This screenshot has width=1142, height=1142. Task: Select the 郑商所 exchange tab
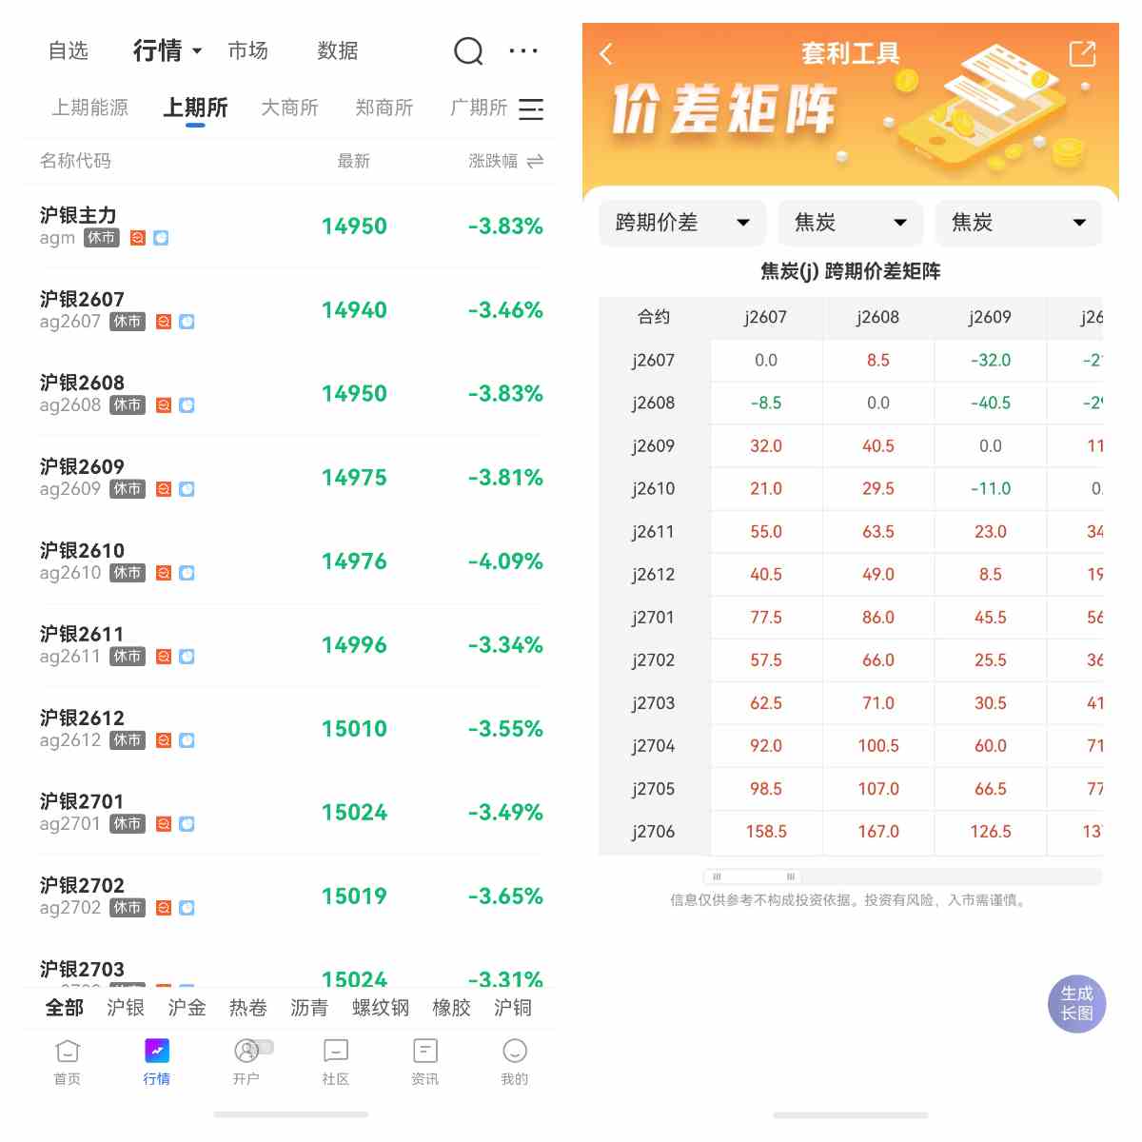[x=384, y=108]
